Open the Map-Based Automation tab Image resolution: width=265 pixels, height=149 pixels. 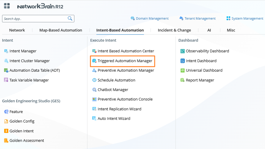(61, 30)
